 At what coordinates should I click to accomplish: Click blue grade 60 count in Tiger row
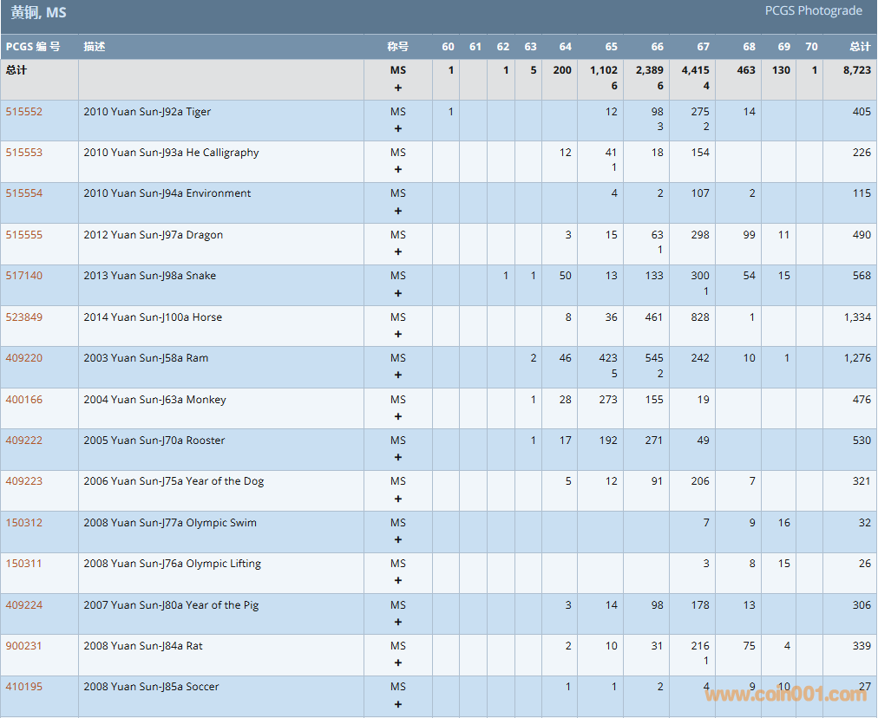[x=451, y=112]
